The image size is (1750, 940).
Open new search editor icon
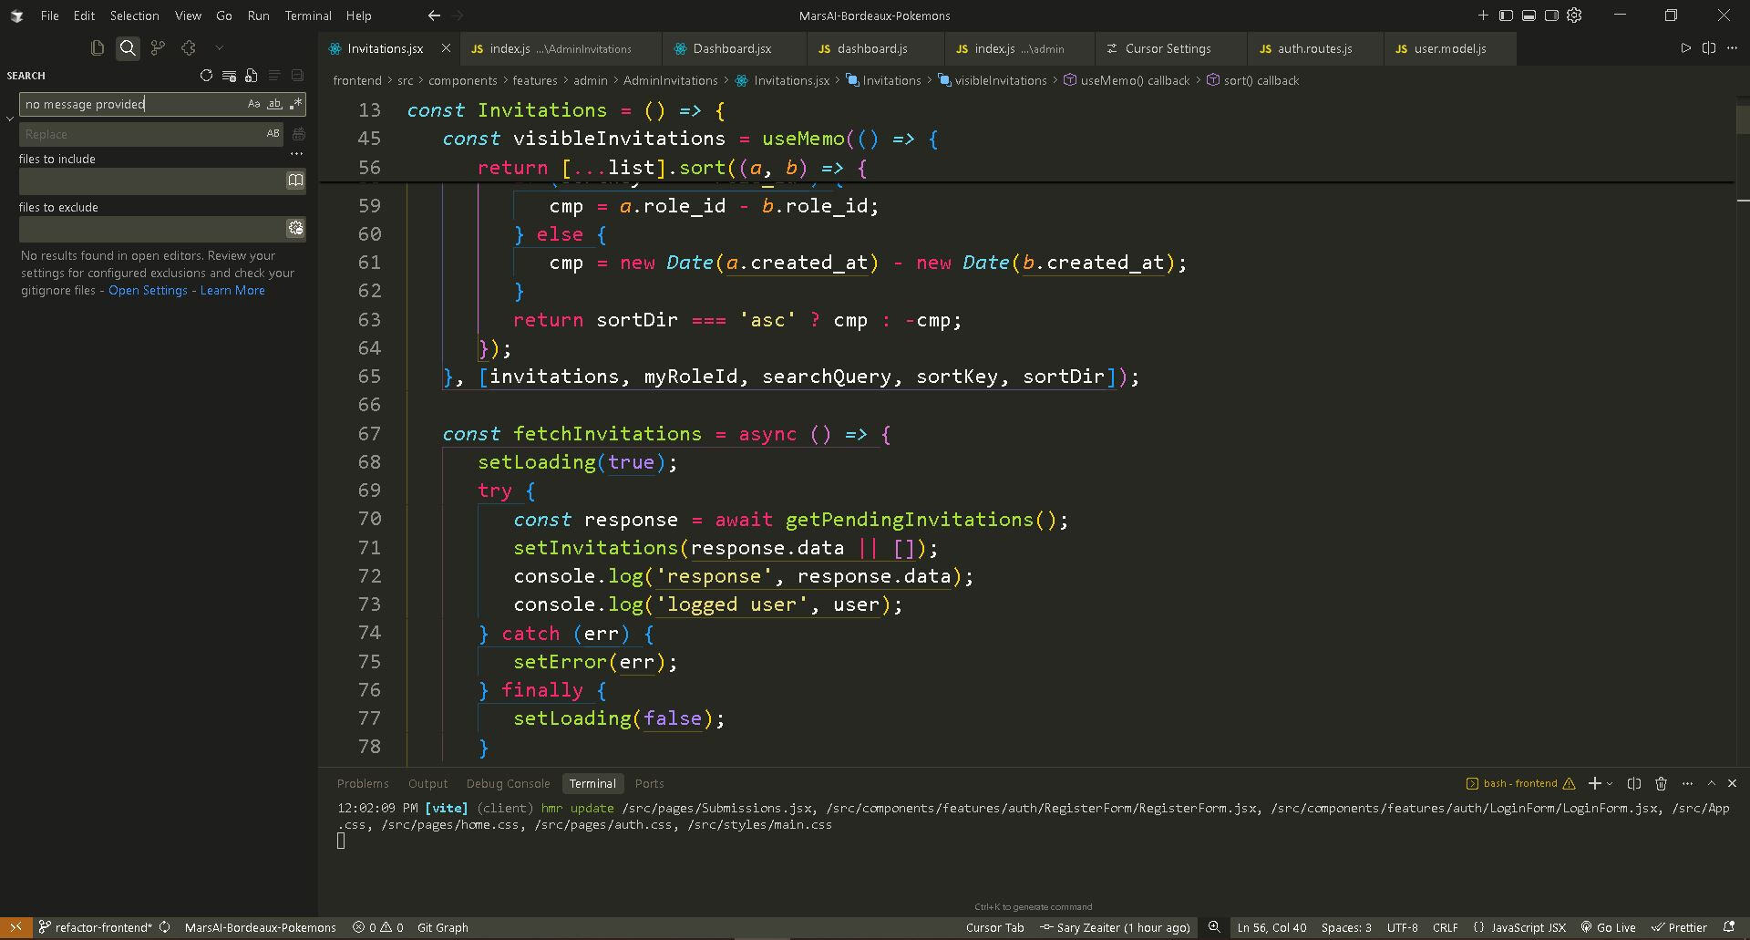252,76
